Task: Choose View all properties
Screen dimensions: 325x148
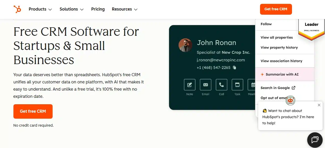Action: point(277,37)
